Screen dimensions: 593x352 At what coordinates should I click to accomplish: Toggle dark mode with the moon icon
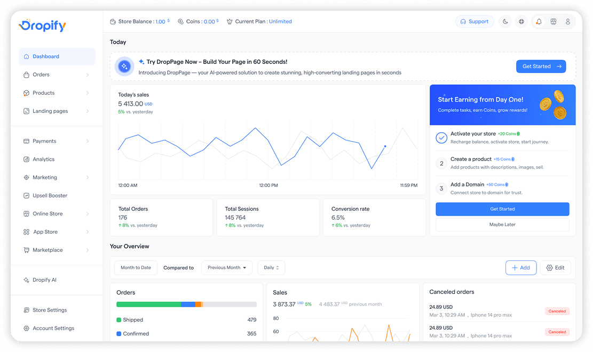tap(505, 21)
